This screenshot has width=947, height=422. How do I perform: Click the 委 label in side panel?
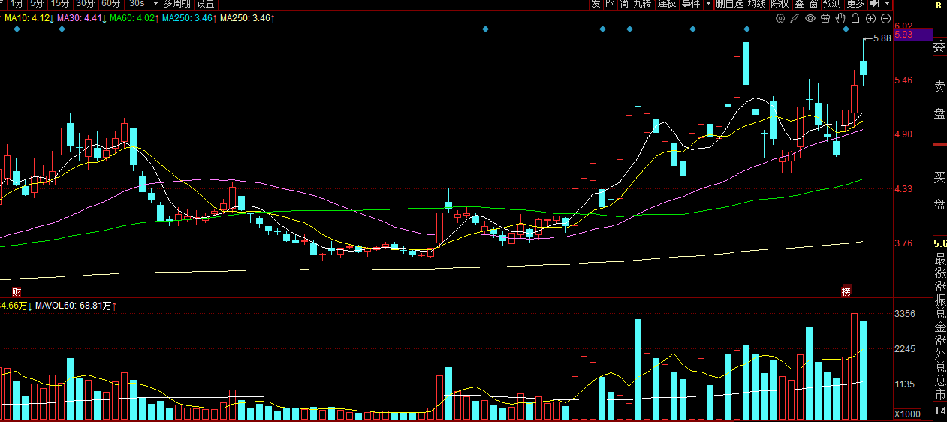click(939, 47)
